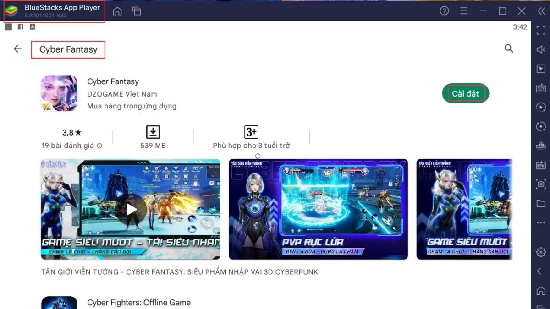Enter fullscreen mode from the sidebar
This screenshot has width=550, height=309.
pyautogui.click(x=541, y=30)
